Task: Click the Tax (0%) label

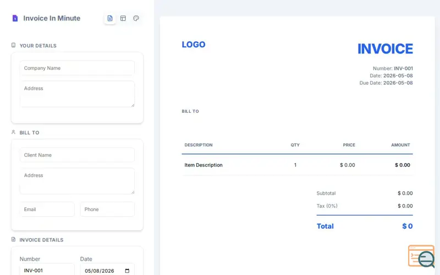Action: pyautogui.click(x=327, y=206)
